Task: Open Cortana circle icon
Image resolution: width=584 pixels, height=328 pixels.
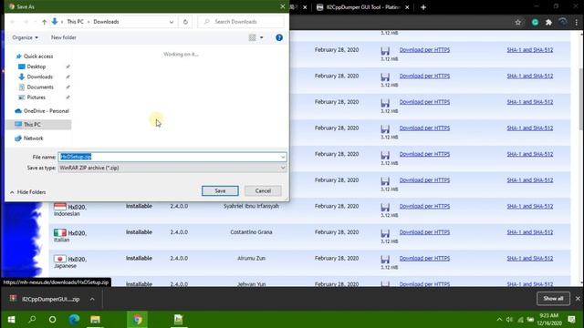Action: (53, 320)
